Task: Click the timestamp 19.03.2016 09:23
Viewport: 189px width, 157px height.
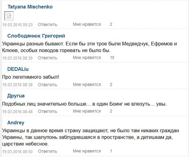Action: pyautogui.click(x=17, y=25)
